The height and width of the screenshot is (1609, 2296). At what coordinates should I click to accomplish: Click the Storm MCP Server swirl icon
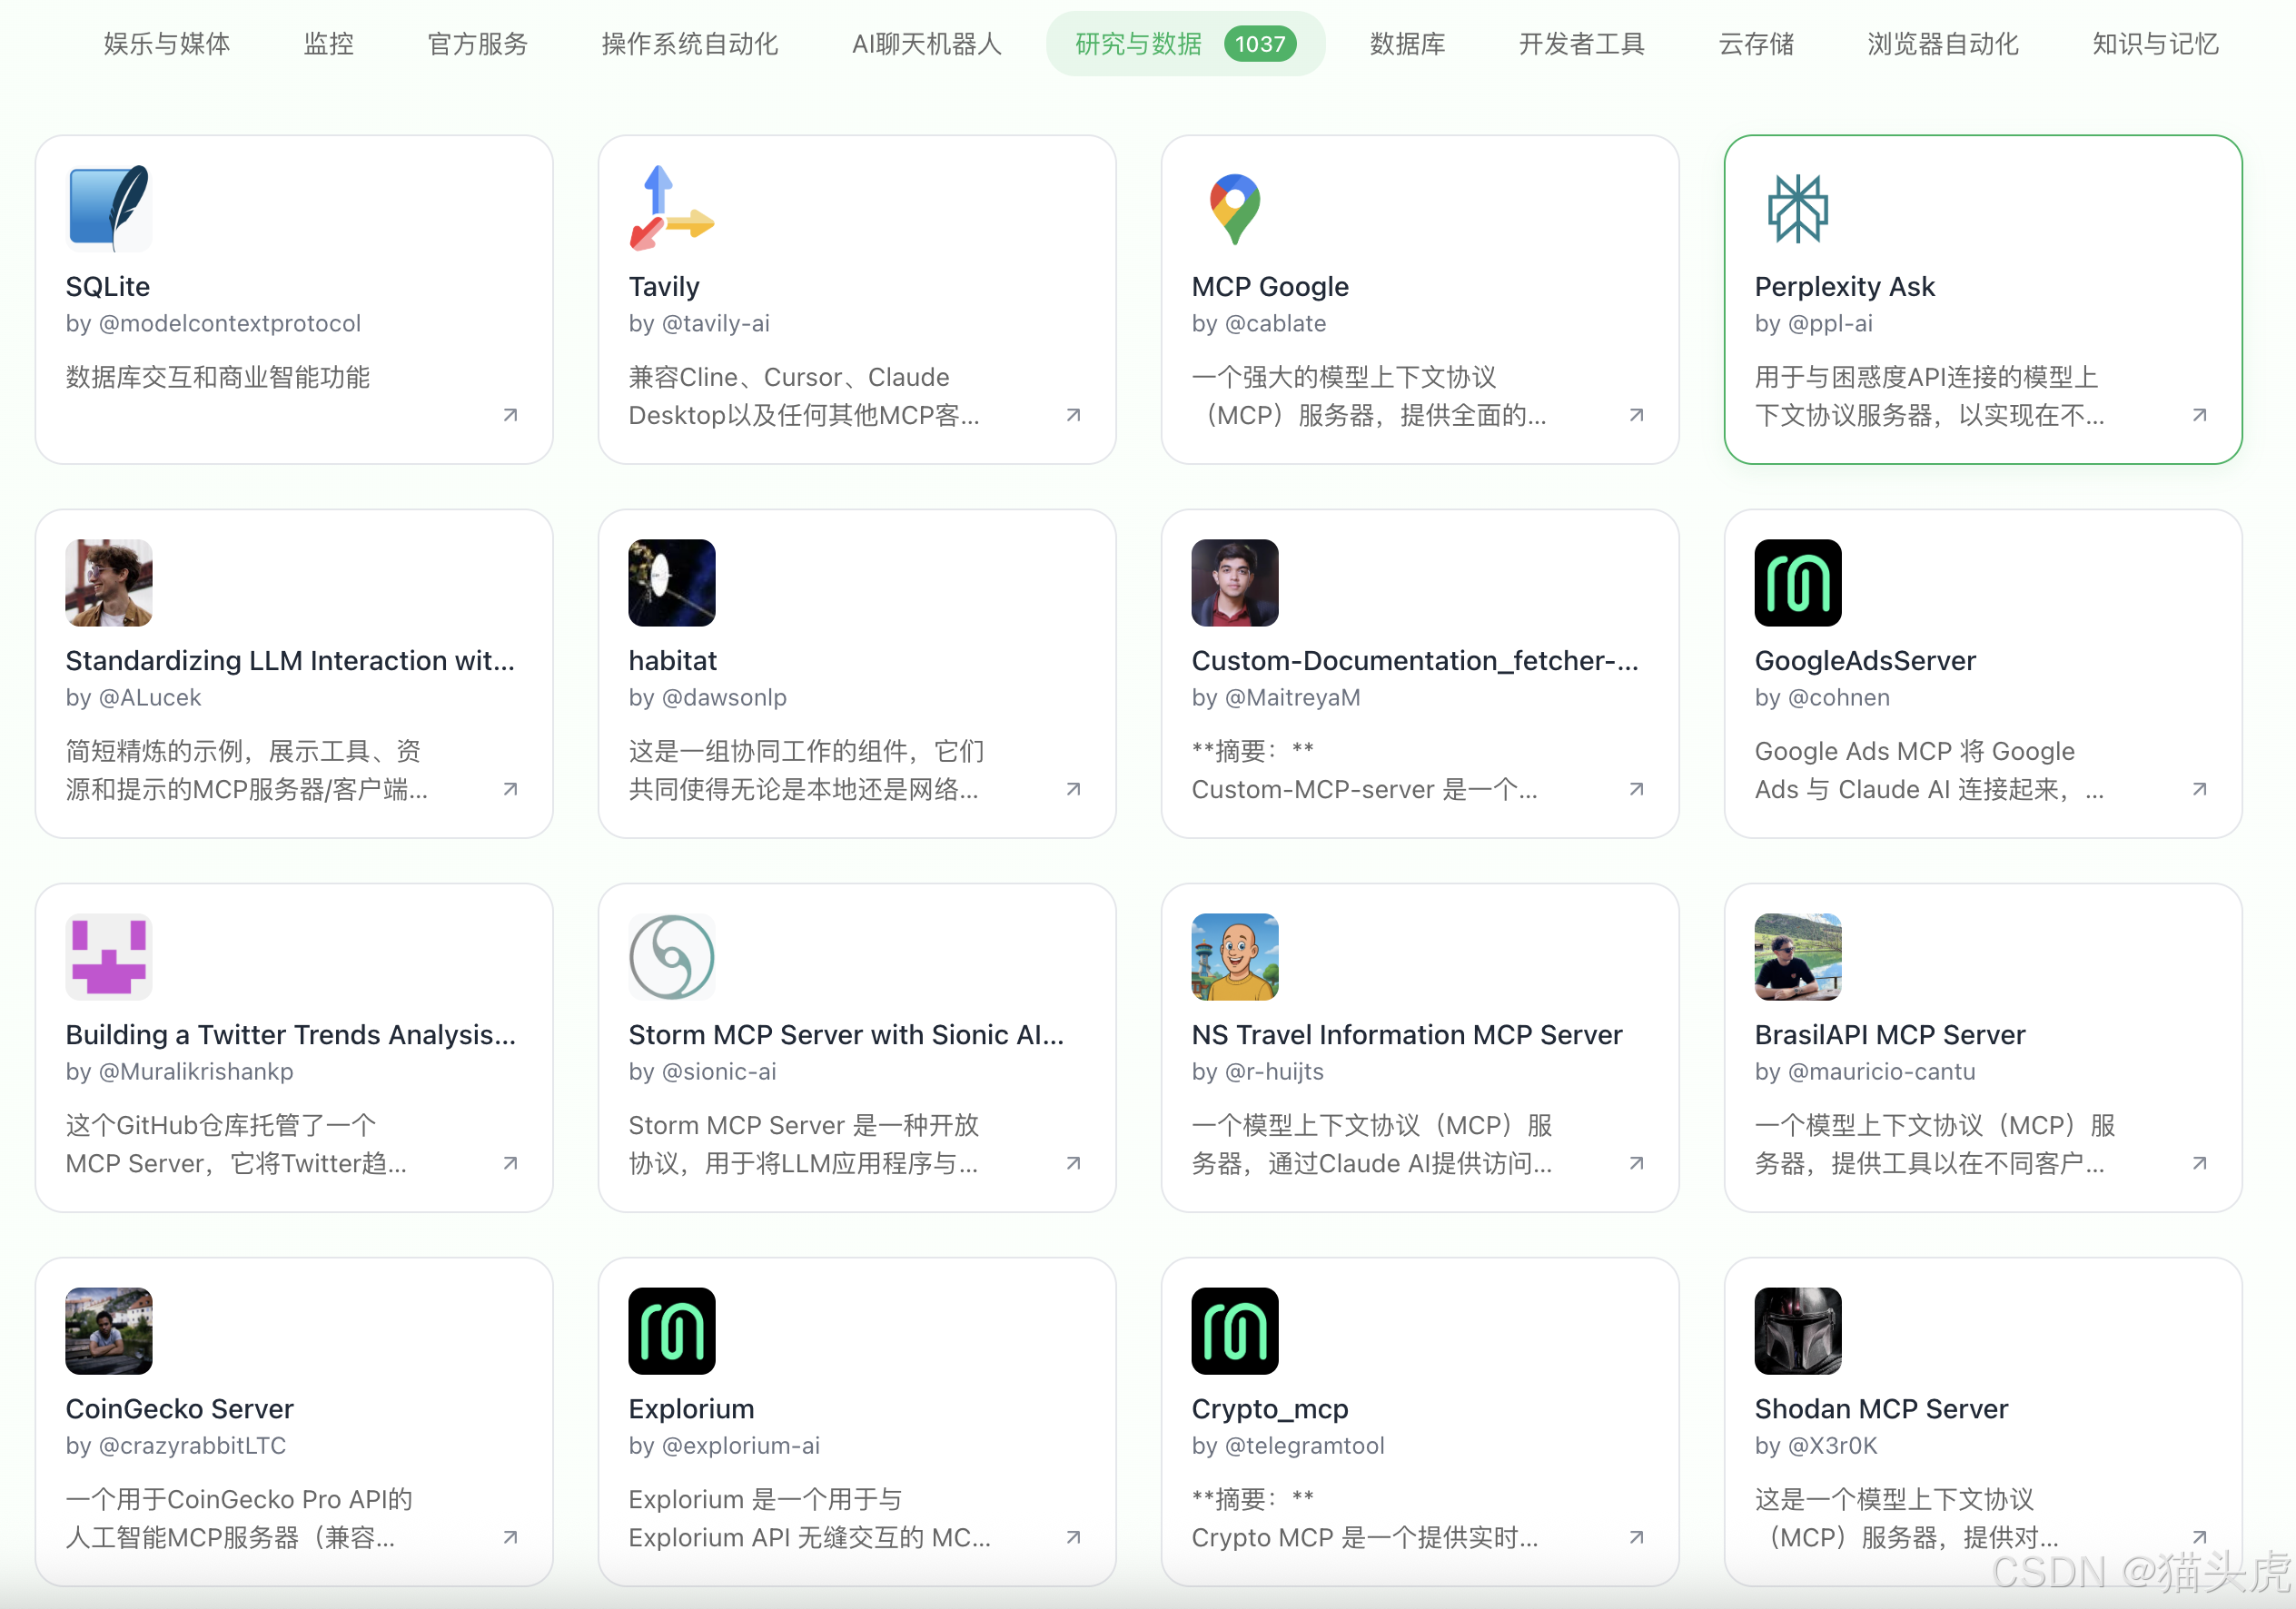coord(672,957)
